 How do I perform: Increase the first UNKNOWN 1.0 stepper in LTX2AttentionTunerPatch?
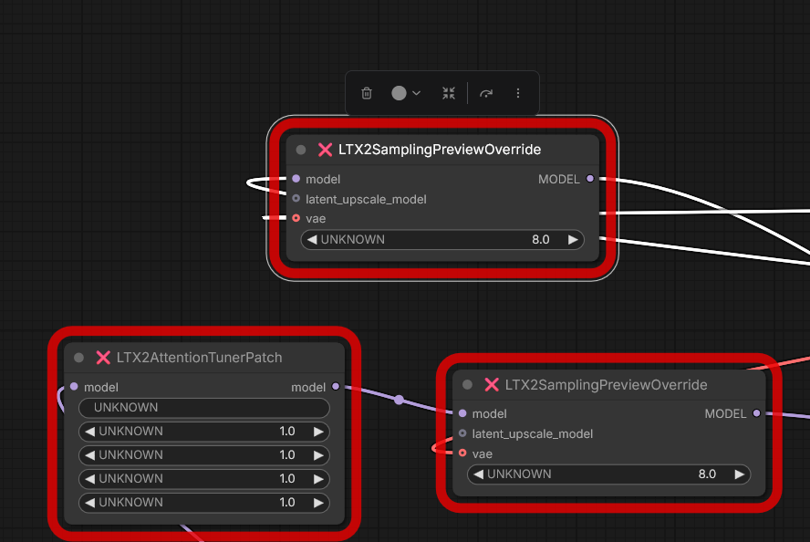point(318,432)
